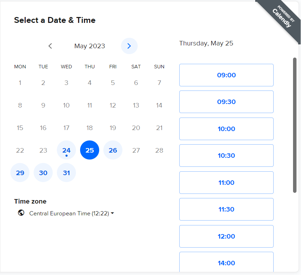Select May 24 on the calendar
This screenshot has height=275, width=301.
[66, 150]
